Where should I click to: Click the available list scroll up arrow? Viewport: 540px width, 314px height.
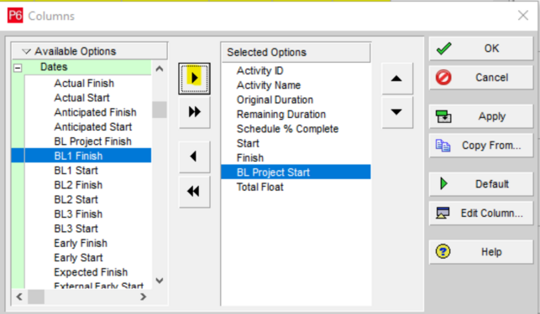point(159,69)
